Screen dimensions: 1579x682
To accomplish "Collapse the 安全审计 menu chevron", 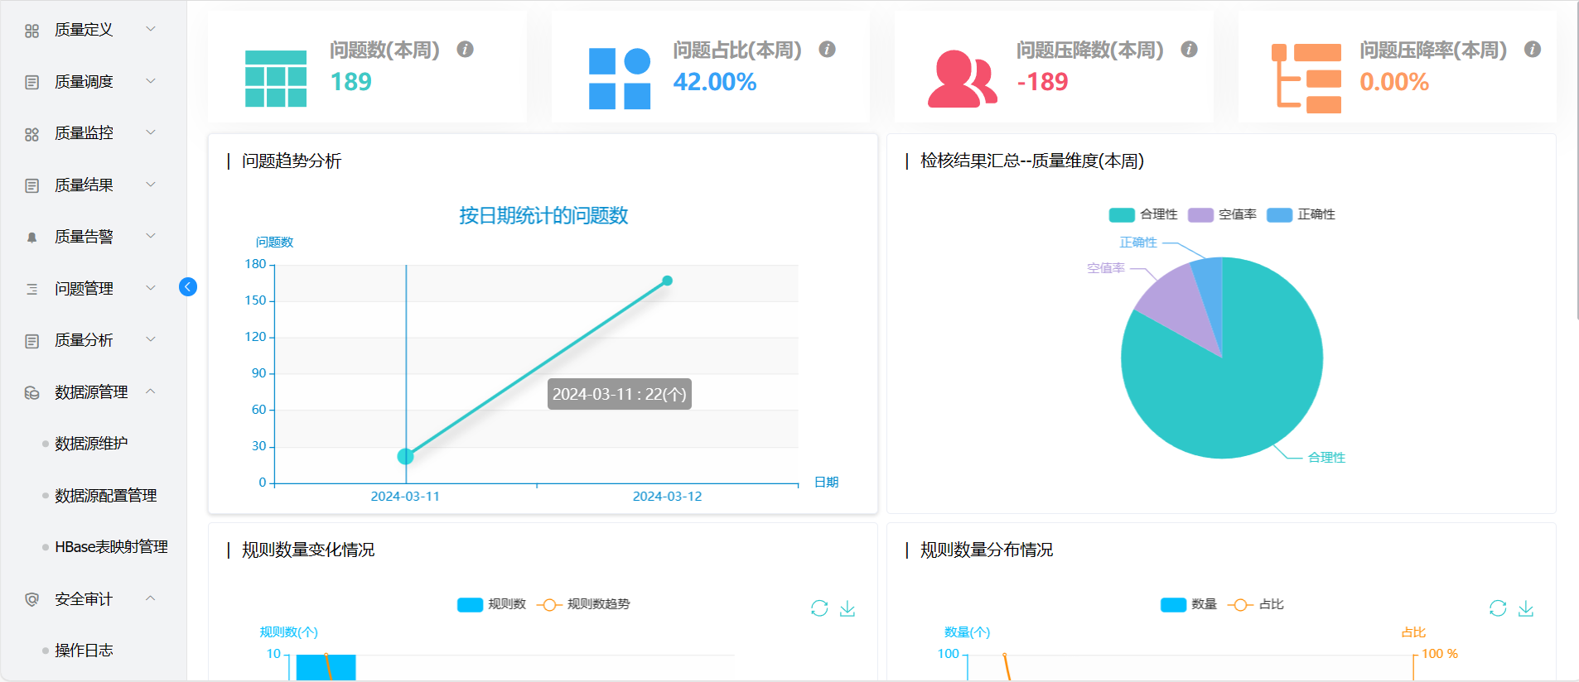I will (151, 598).
